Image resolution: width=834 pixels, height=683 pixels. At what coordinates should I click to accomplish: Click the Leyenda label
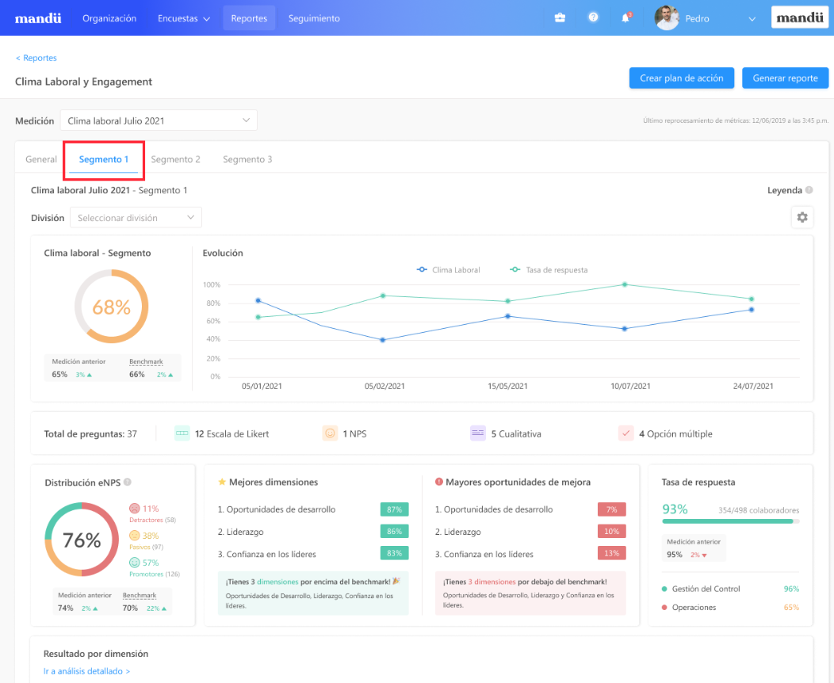pyautogui.click(x=785, y=190)
